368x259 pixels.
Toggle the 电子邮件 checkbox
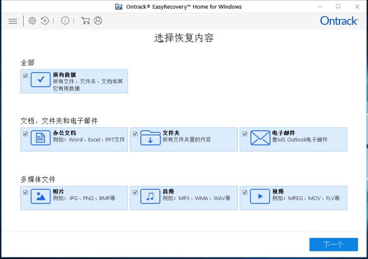click(245, 134)
